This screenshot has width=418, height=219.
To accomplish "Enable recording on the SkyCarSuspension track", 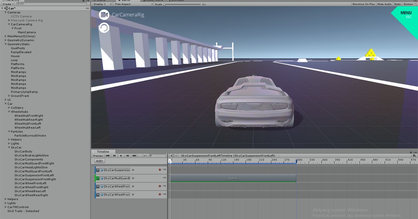I will pyautogui.click(x=160, y=170).
